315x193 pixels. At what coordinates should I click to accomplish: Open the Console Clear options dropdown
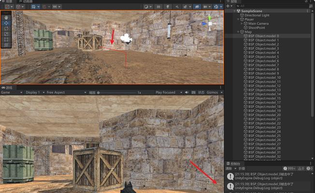tap(235, 168)
